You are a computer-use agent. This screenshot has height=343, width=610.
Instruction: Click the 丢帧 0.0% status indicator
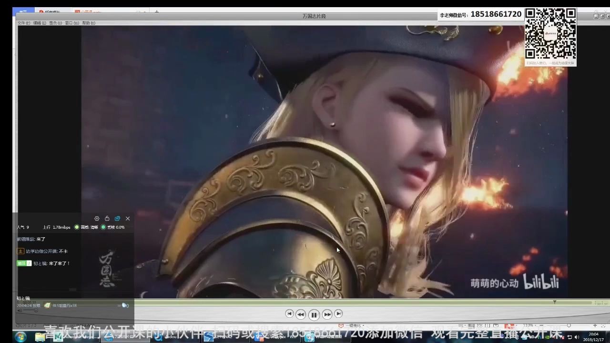(113, 227)
